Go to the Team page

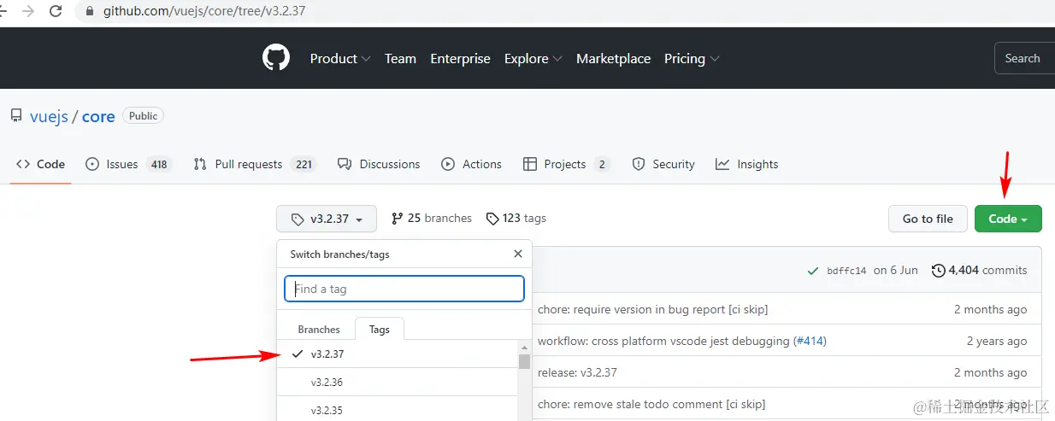coord(400,59)
